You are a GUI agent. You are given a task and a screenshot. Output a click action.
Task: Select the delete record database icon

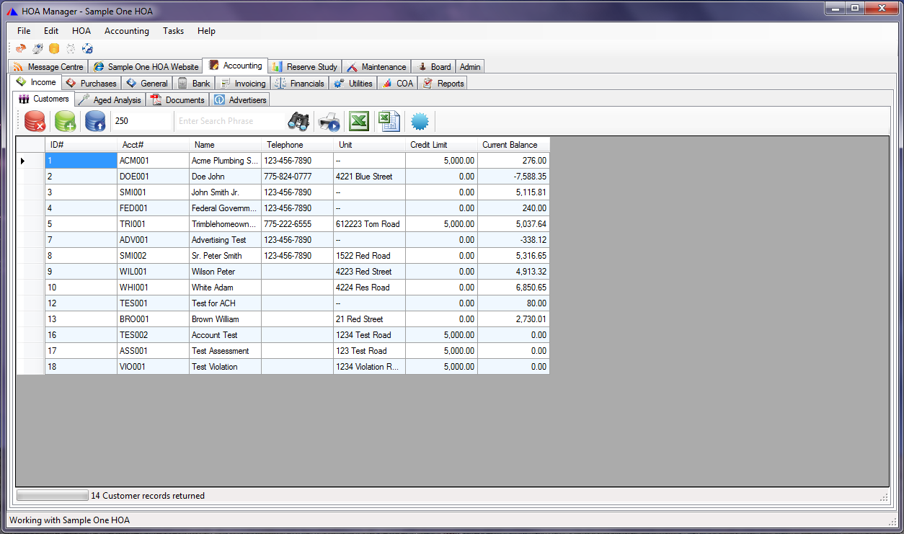tap(35, 121)
